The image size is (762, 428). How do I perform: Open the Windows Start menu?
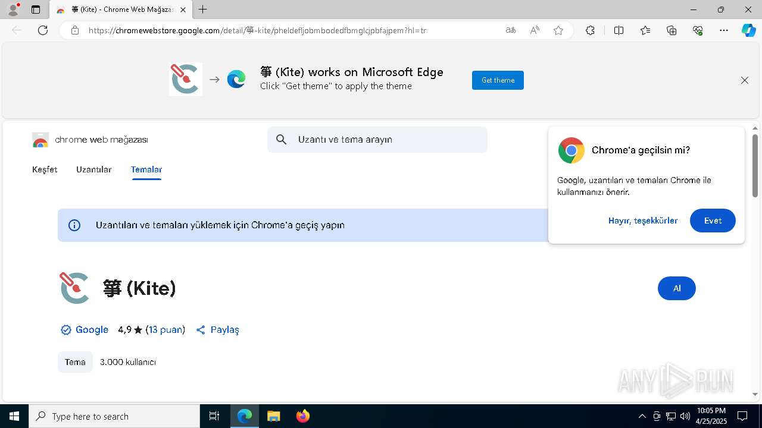(14, 416)
